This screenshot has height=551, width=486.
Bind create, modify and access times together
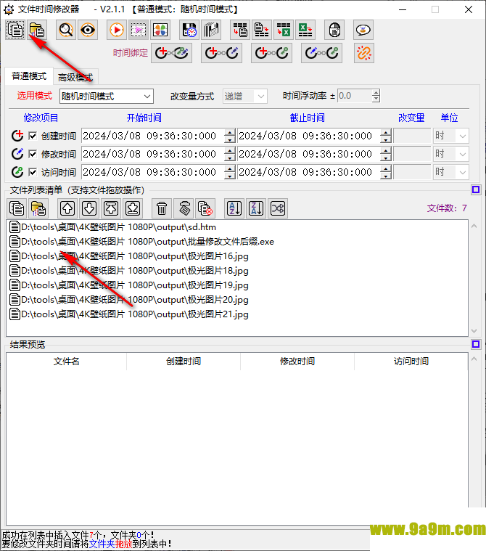(171, 53)
